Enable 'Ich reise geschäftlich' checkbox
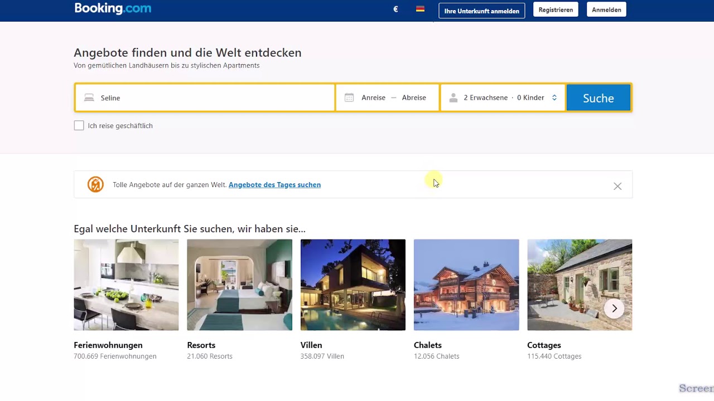Image resolution: width=714 pixels, height=401 pixels. [79, 126]
